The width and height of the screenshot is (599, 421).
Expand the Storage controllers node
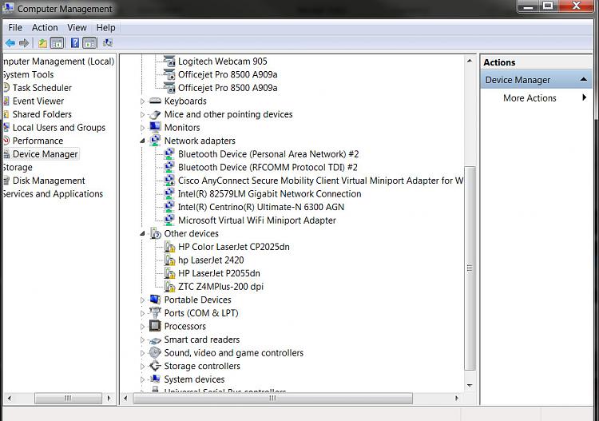pos(142,366)
